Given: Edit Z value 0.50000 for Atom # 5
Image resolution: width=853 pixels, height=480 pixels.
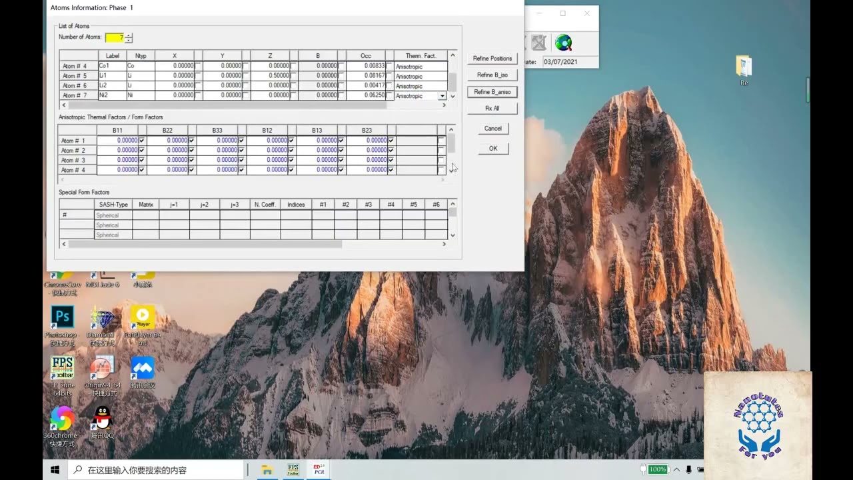Looking at the screenshot, I should coord(270,75).
